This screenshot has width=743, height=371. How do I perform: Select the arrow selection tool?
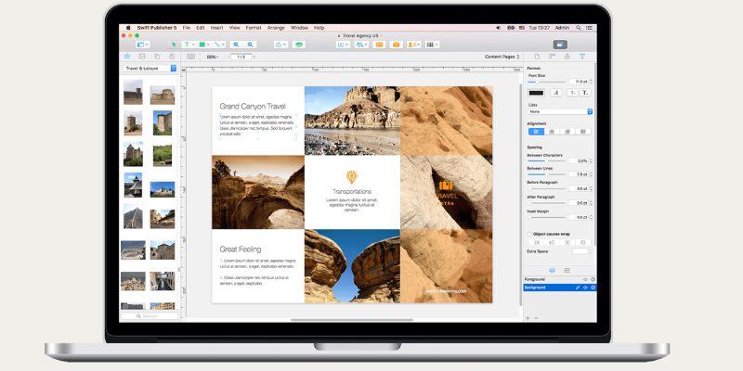(x=174, y=45)
